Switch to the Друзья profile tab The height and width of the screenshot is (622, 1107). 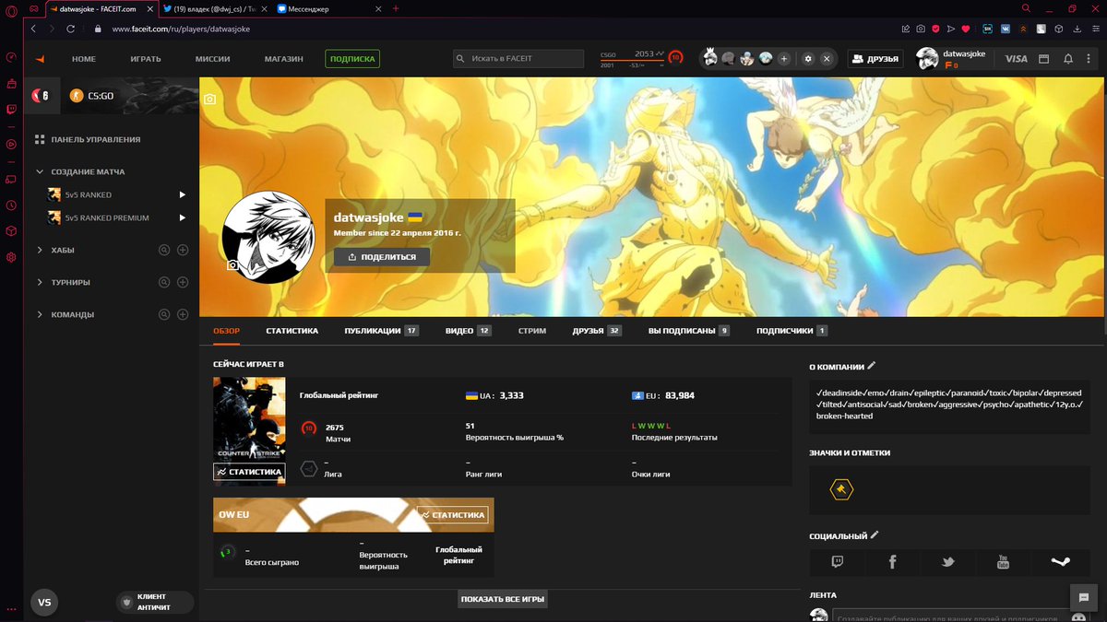(x=596, y=330)
